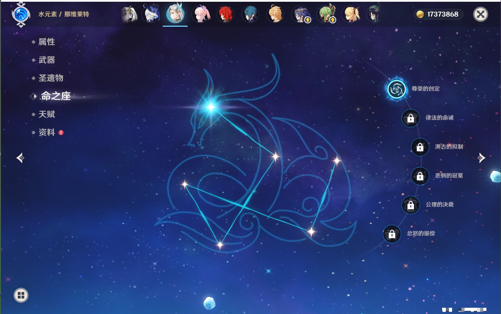Open the 资料 profile tab
The image size is (501, 314).
[x=46, y=132]
